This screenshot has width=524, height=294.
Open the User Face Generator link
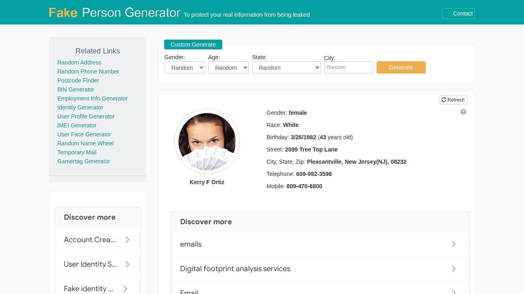point(84,134)
